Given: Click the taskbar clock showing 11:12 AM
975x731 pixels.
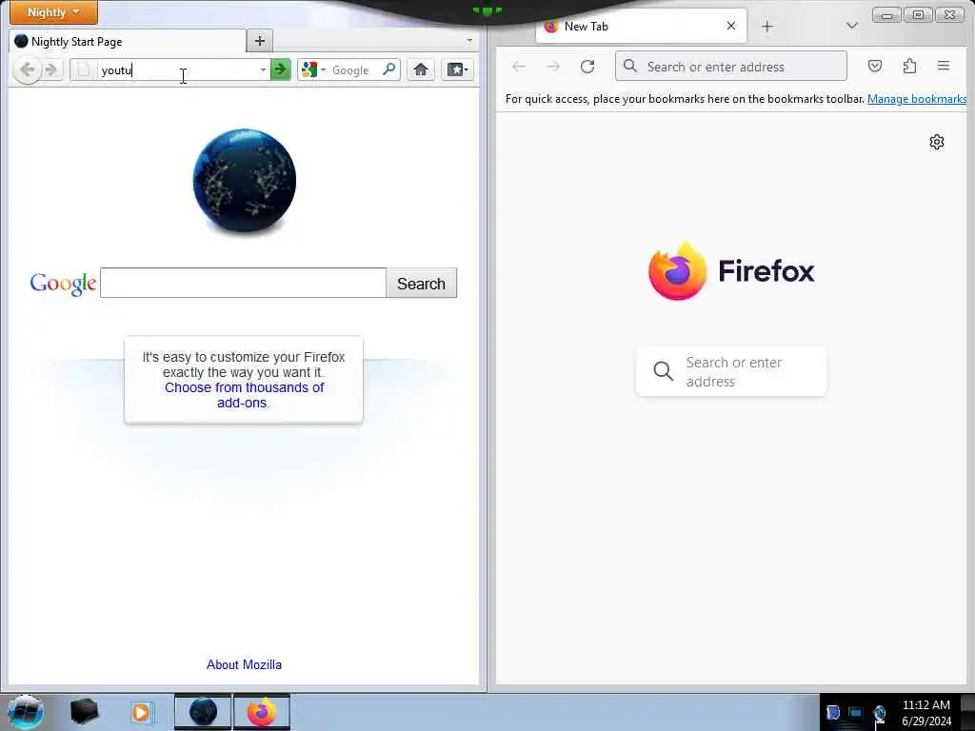Looking at the screenshot, I should tap(926, 713).
